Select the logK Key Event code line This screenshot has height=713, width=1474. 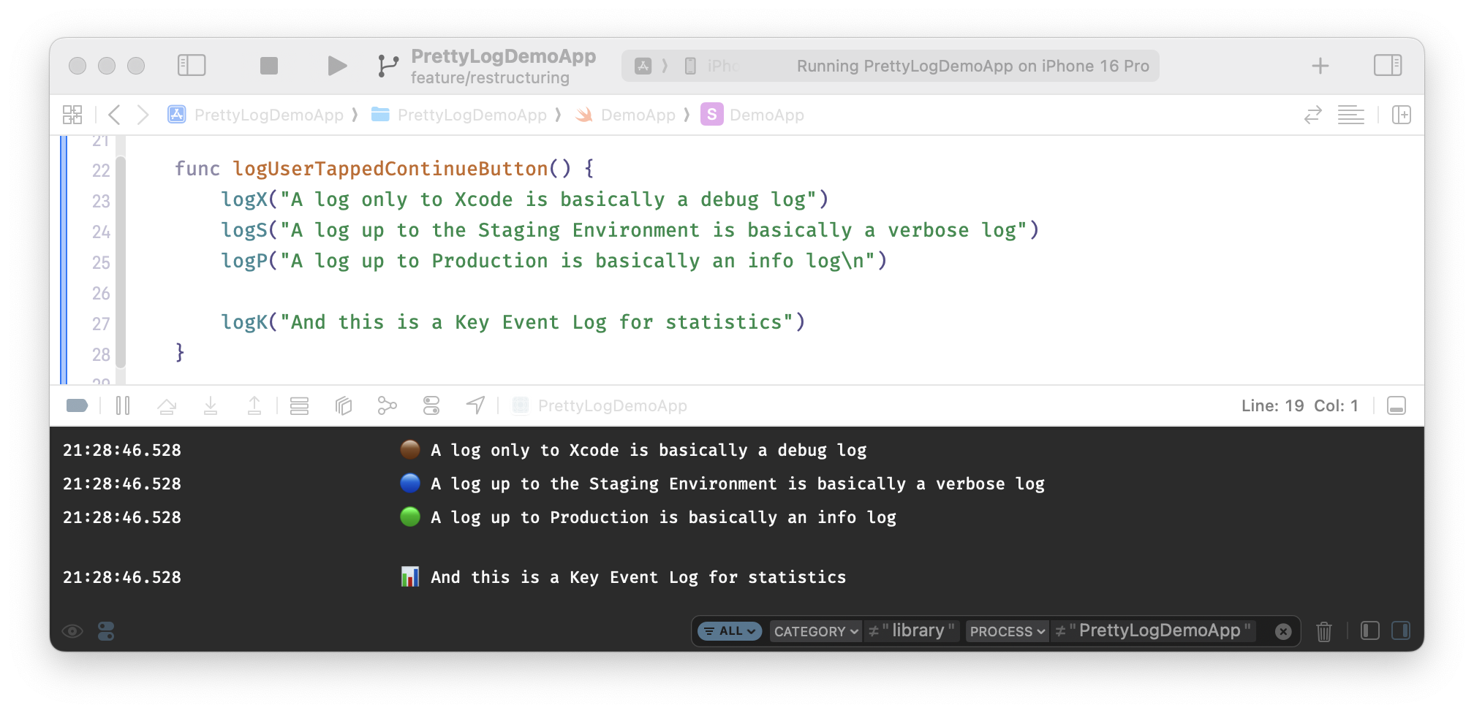click(513, 322)
